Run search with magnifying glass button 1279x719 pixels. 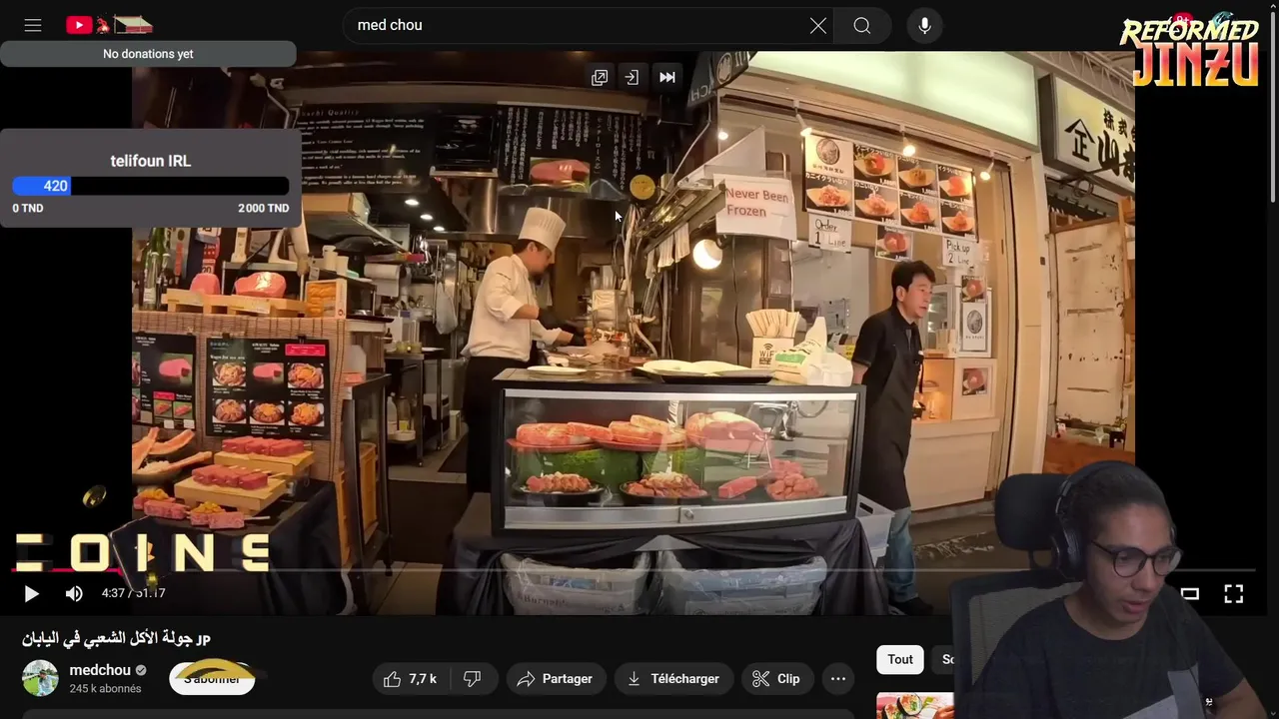coord(862,25)
